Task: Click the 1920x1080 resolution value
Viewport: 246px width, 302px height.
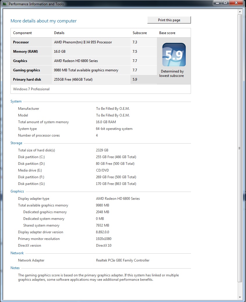Action: tap(104, 239)
